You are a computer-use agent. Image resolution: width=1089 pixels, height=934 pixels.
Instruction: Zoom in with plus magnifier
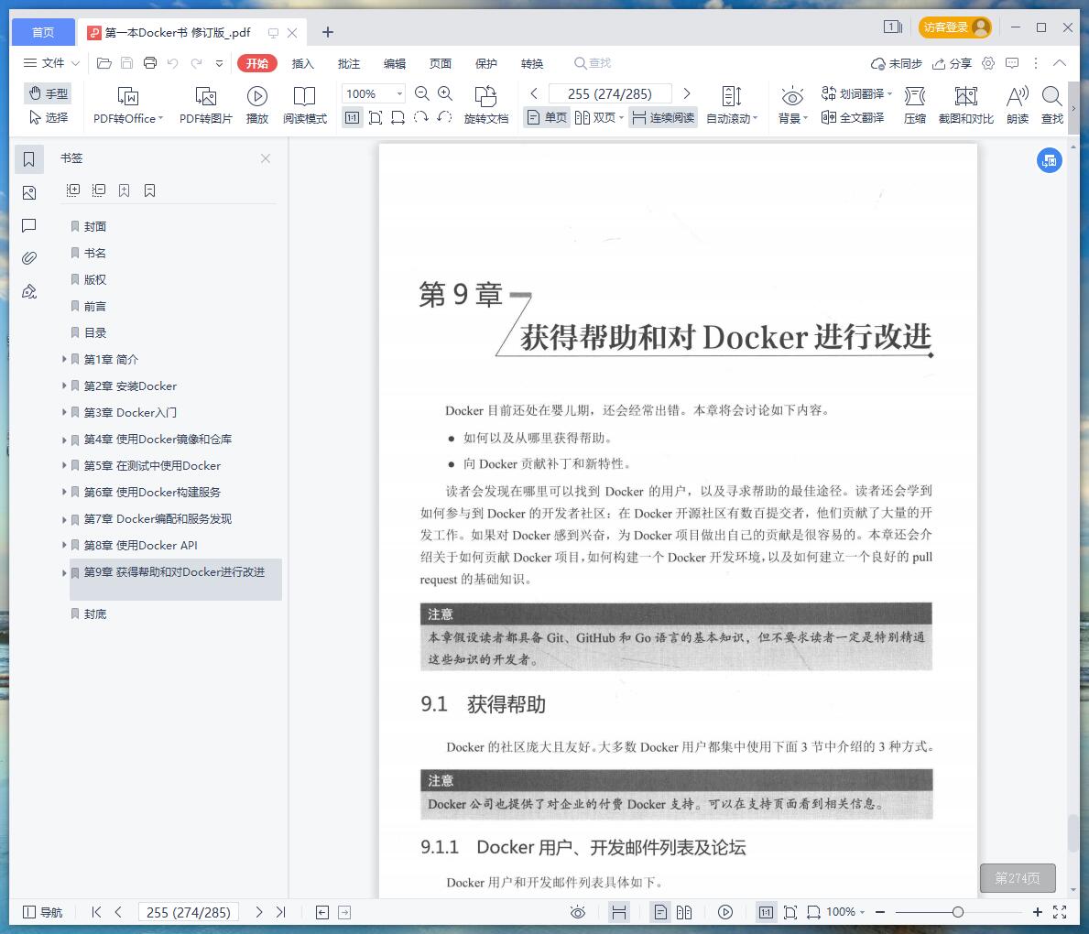click(445, 93)
